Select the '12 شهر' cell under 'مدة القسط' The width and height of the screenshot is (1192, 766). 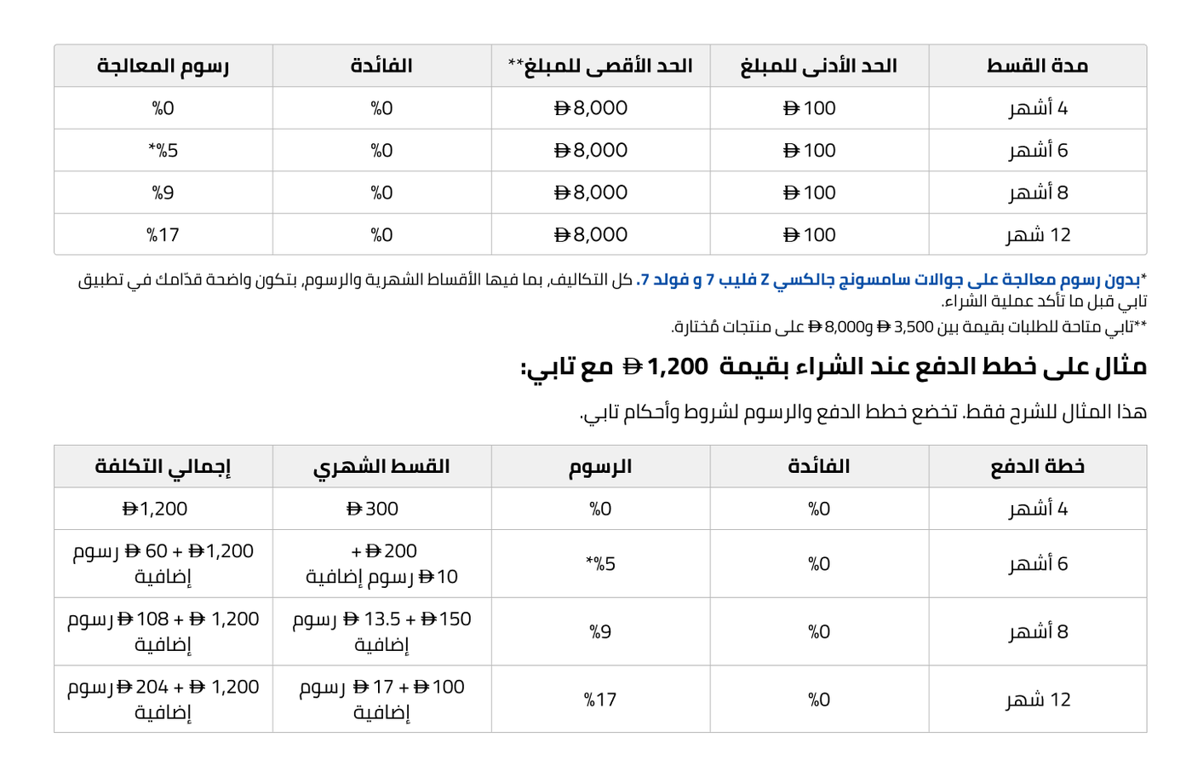pos(1037,234)
